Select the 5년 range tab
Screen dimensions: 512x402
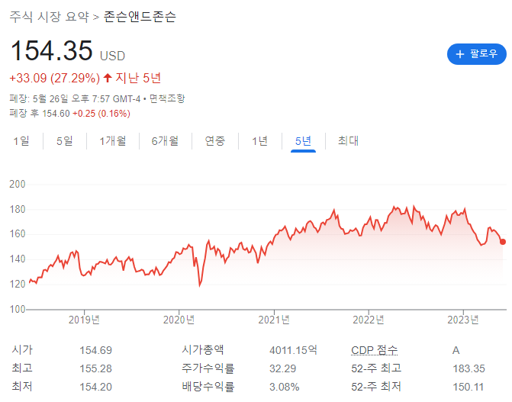tap(303, 141)
